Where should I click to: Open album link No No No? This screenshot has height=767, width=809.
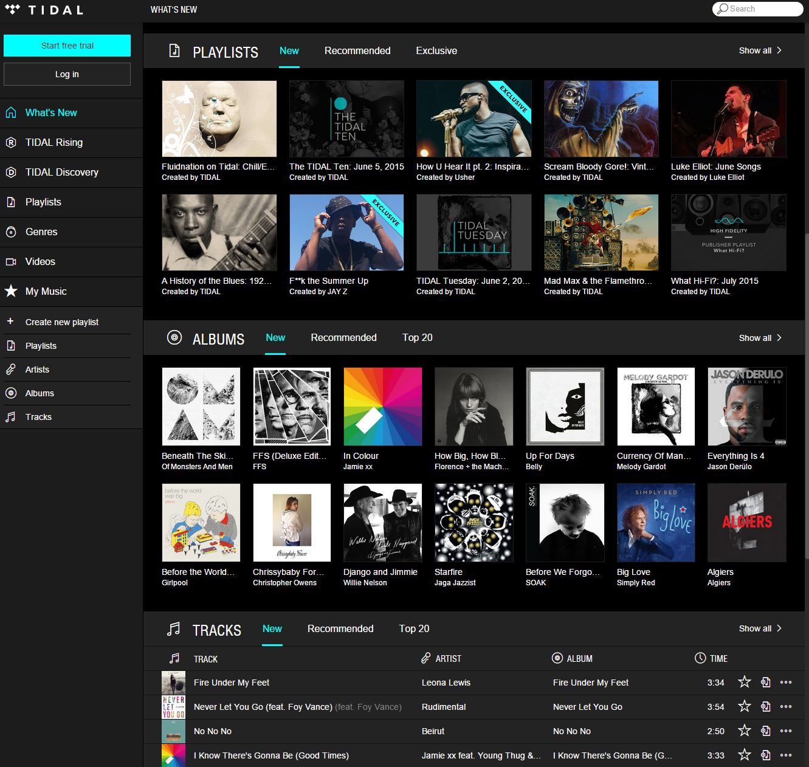[571, 731]
